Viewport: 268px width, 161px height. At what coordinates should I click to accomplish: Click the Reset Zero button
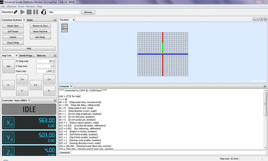pos(13,26)
